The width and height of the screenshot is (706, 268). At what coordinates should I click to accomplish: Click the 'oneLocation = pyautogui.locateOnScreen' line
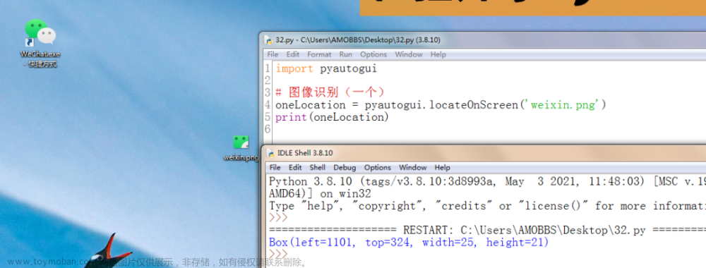(441, 105)
